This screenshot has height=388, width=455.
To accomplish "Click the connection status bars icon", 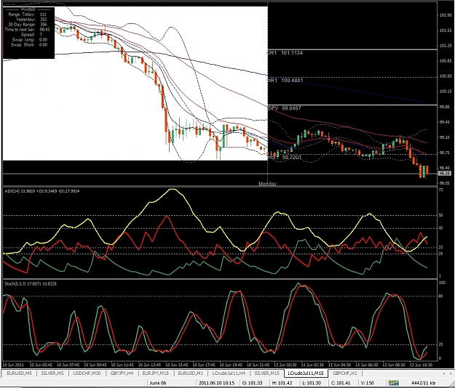I will [394, 383].
